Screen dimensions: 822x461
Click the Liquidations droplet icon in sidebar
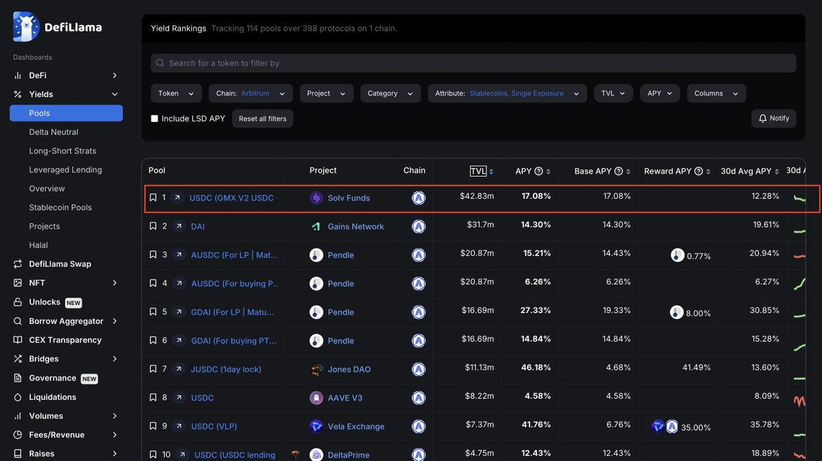click(x=18, y=397)
